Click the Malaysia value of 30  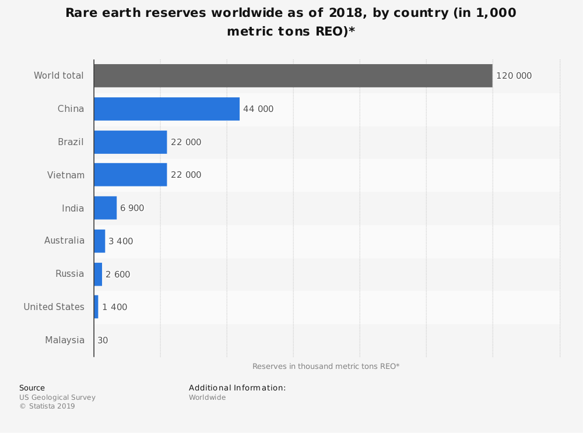tap(103, 340)
